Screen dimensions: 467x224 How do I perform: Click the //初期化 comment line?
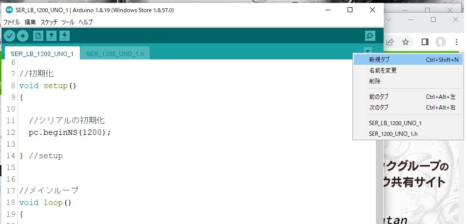point(37,74)
